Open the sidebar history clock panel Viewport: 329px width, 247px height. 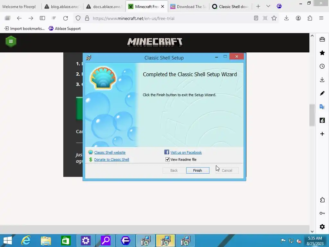point(322,66)
